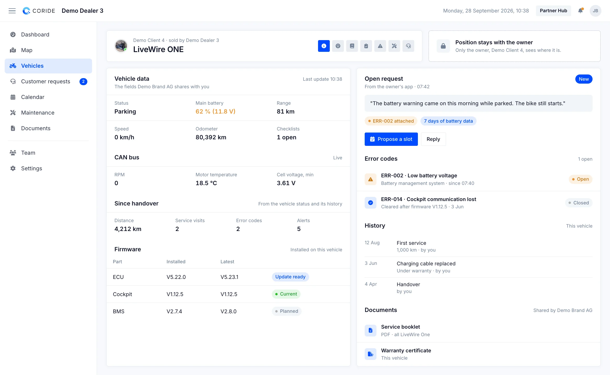
Task: Open Map in sidebar
Action: pos(48,50)
